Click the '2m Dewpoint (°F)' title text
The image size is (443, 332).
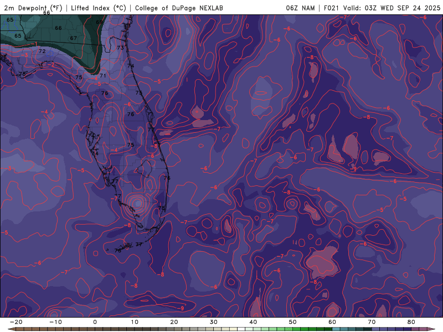33,8
